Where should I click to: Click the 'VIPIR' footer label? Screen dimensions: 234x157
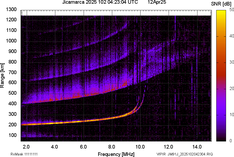tap(161, 154)
